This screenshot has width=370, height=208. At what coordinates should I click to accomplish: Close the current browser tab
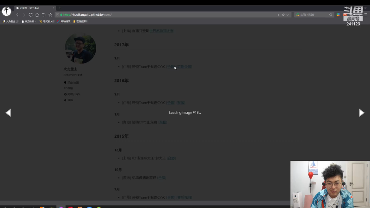pos(53,8)
